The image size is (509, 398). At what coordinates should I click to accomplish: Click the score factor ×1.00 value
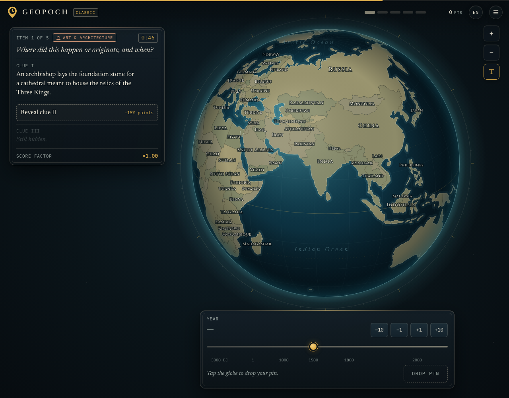[x=150, y=156]
